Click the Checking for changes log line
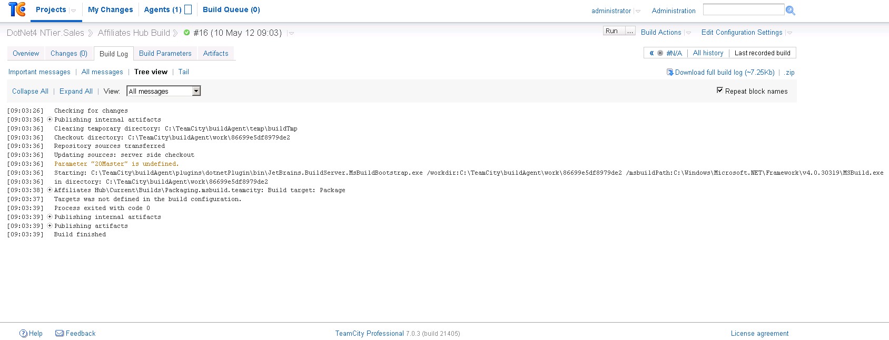The image size is (889, 340). click(x=91, y=111)
